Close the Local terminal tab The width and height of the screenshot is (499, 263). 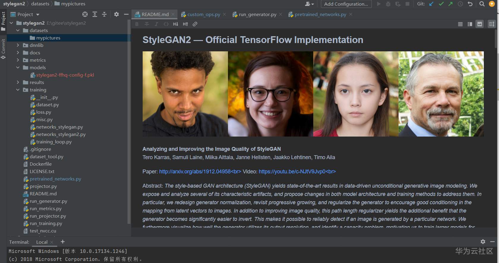point(52,242)
